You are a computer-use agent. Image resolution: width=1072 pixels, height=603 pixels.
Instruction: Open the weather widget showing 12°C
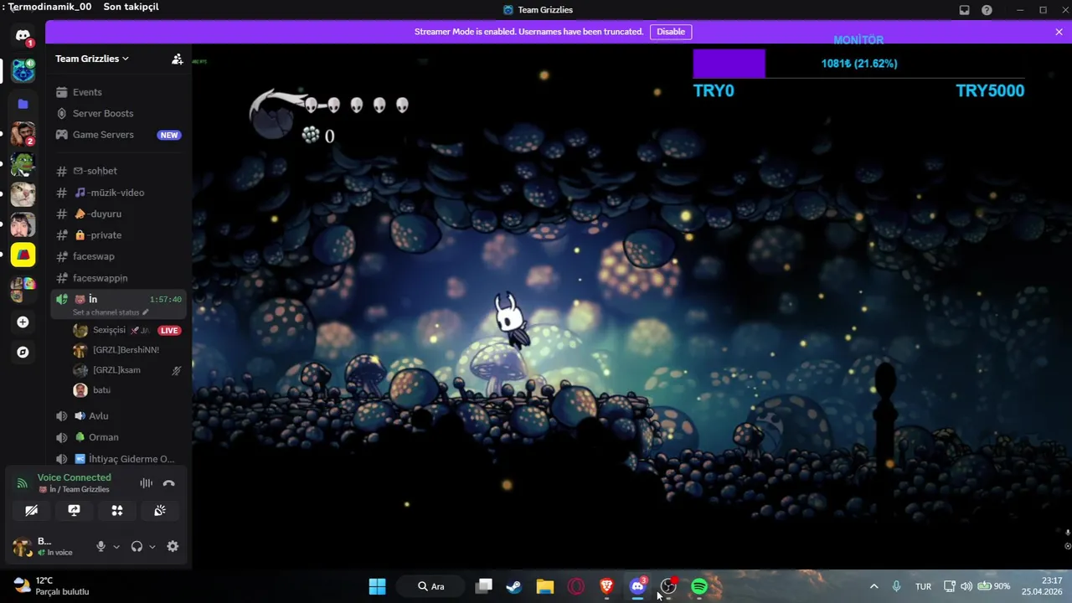point(52,586)
